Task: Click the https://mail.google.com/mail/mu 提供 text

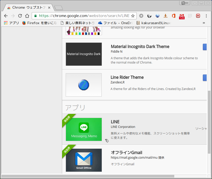Action: 137,158
